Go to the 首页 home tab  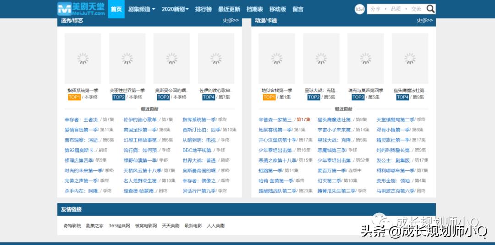tap(116, 9)
